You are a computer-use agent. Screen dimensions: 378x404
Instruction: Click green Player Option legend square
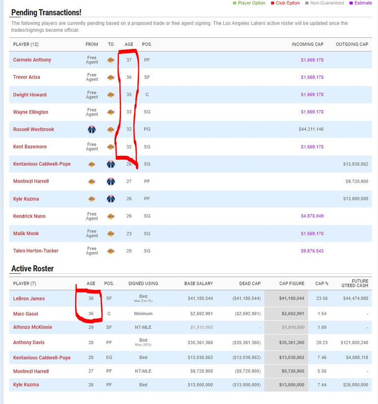point(234,3)
